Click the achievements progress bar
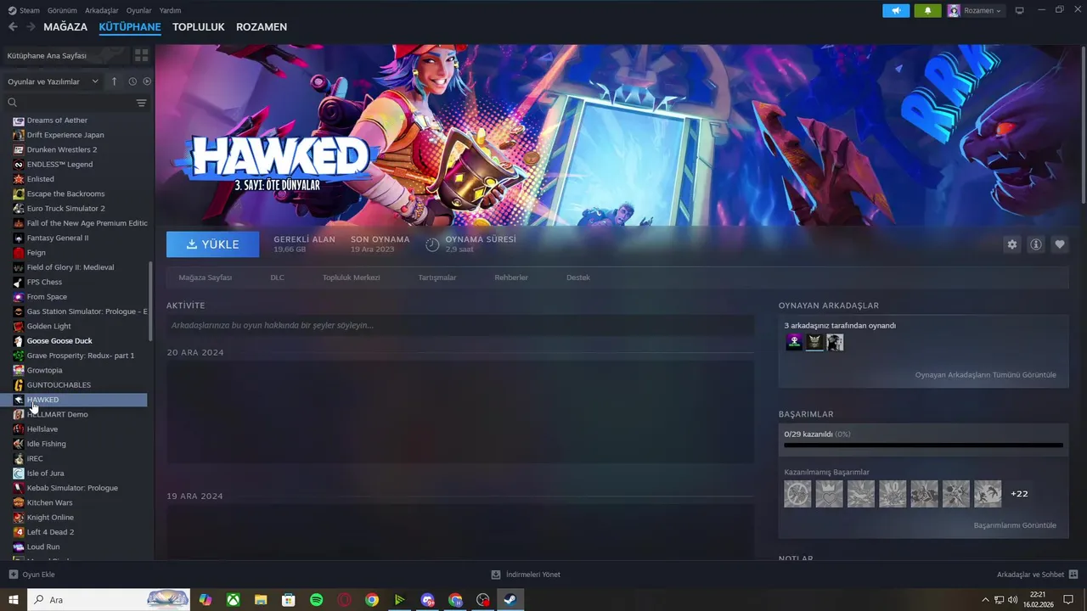Screen dimensions: 1087x611 click(923, 445)
